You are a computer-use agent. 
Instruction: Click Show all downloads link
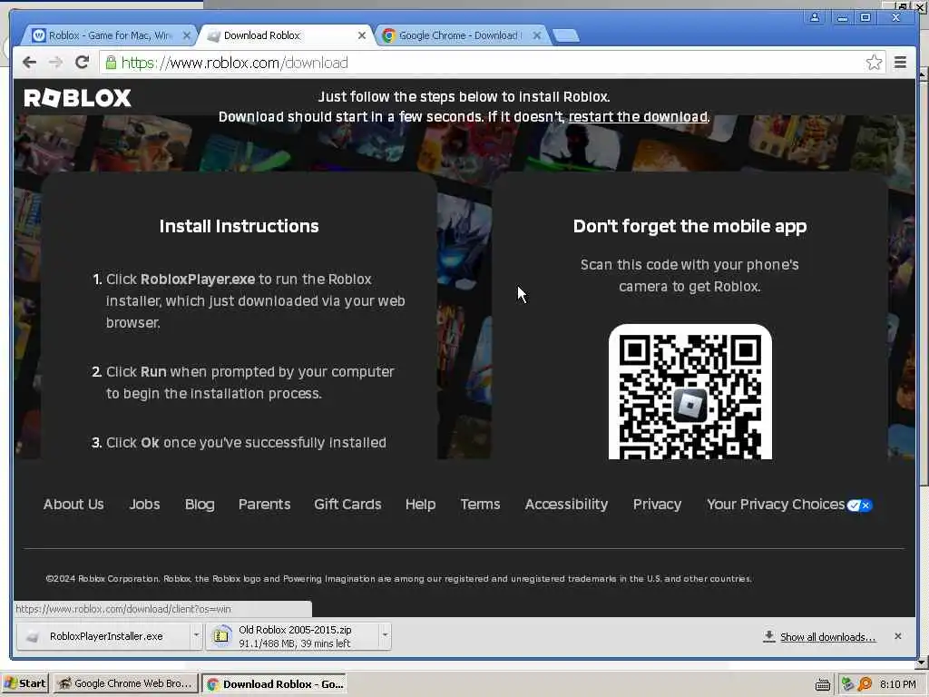click(x=827, y=637)
